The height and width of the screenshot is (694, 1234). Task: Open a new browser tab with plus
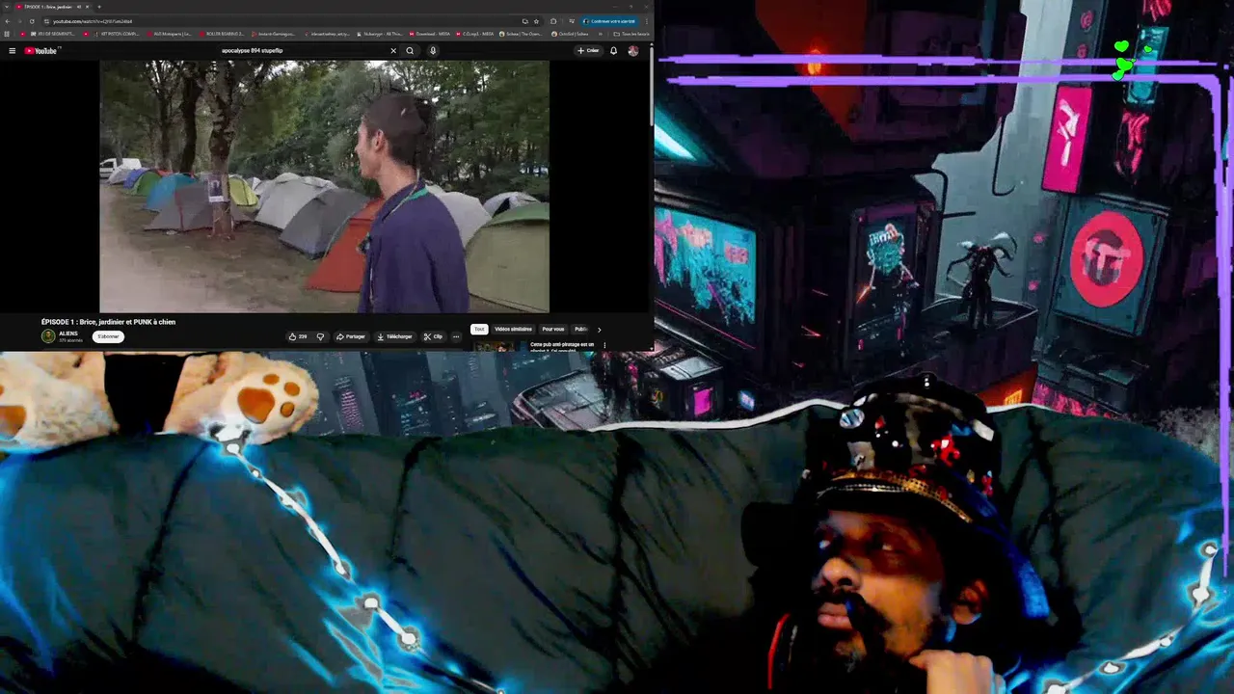pos(98,7)
